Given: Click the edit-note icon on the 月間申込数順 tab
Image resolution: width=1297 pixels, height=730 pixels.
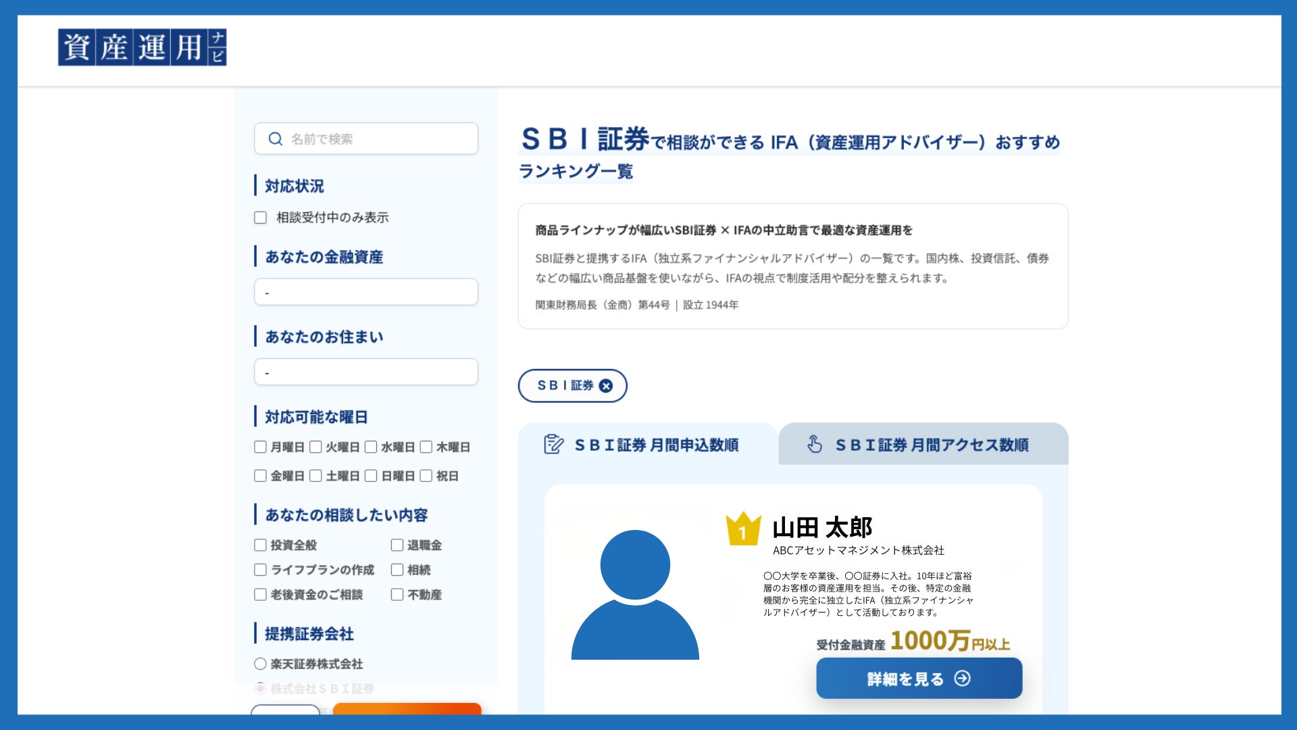Looking at the screenshot, I should tap(553, 444).
